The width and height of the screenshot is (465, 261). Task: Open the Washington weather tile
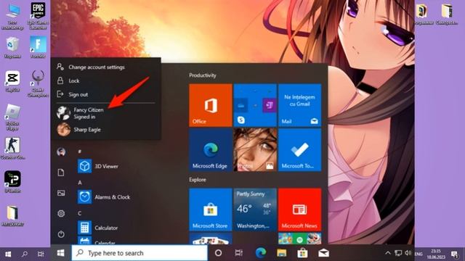[255, 210]
